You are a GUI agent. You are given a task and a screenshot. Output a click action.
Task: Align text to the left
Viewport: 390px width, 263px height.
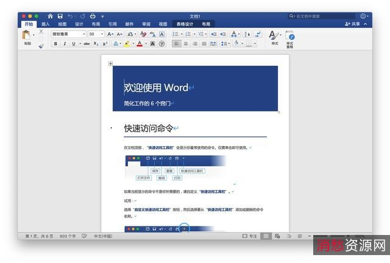[x=177, y=44]
